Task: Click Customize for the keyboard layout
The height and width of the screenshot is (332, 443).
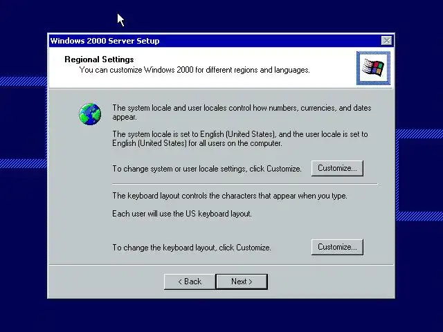Action: pyautogui.click(x=337, y=247)
